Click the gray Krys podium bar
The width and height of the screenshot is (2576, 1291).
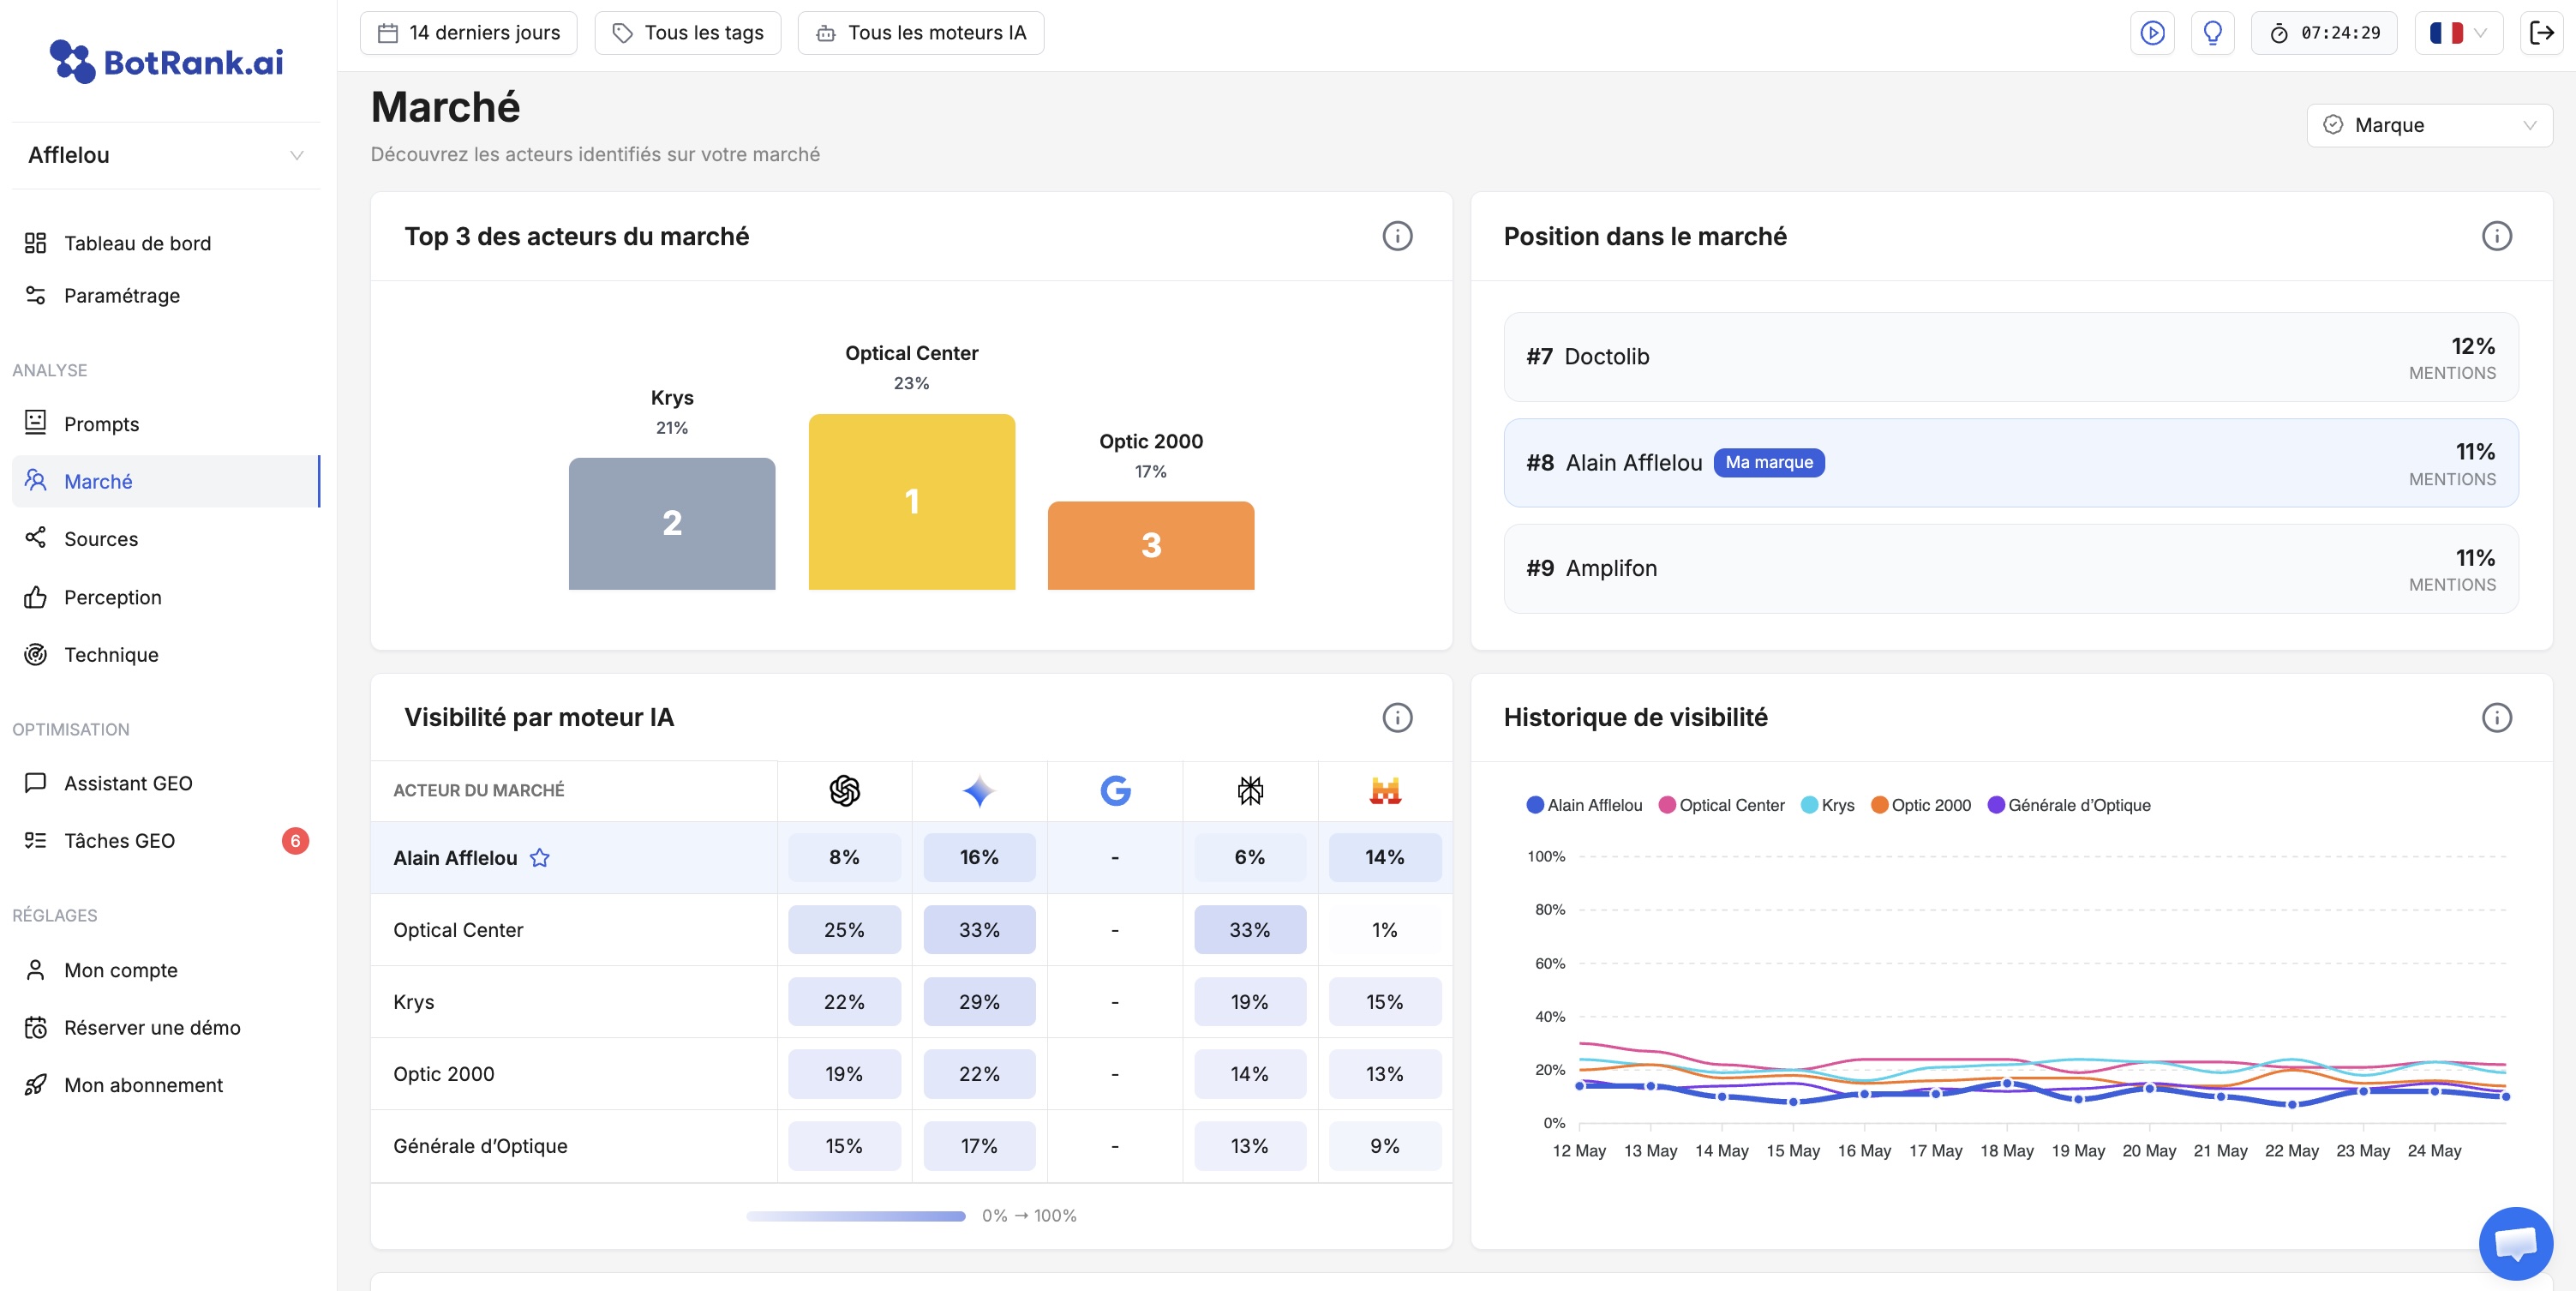coord(672,523)
